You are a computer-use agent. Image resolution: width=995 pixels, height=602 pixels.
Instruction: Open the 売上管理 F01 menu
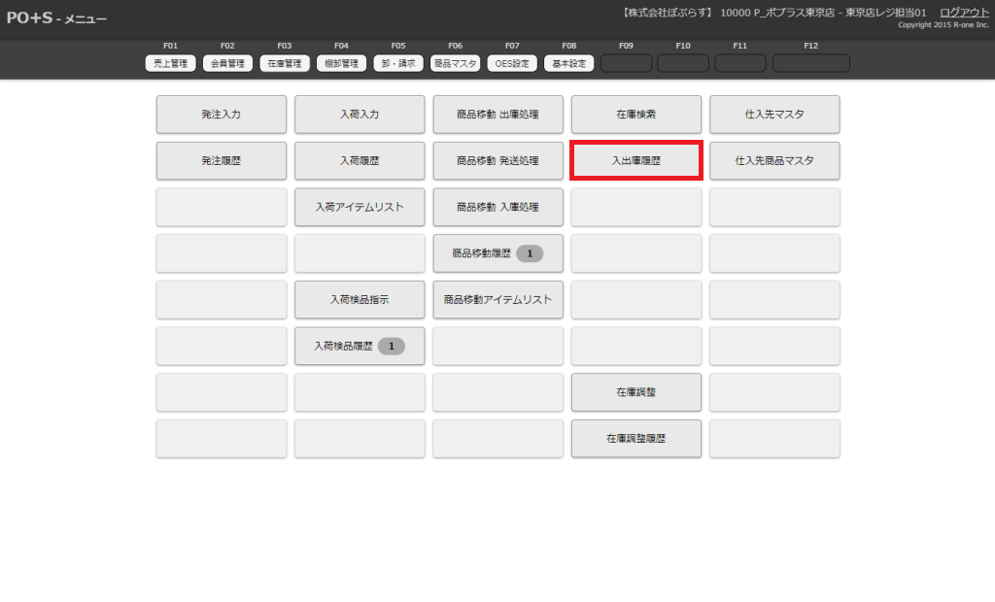pos(171,63)
